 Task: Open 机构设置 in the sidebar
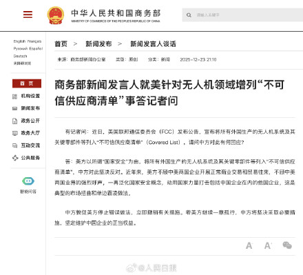coord(30,96)
